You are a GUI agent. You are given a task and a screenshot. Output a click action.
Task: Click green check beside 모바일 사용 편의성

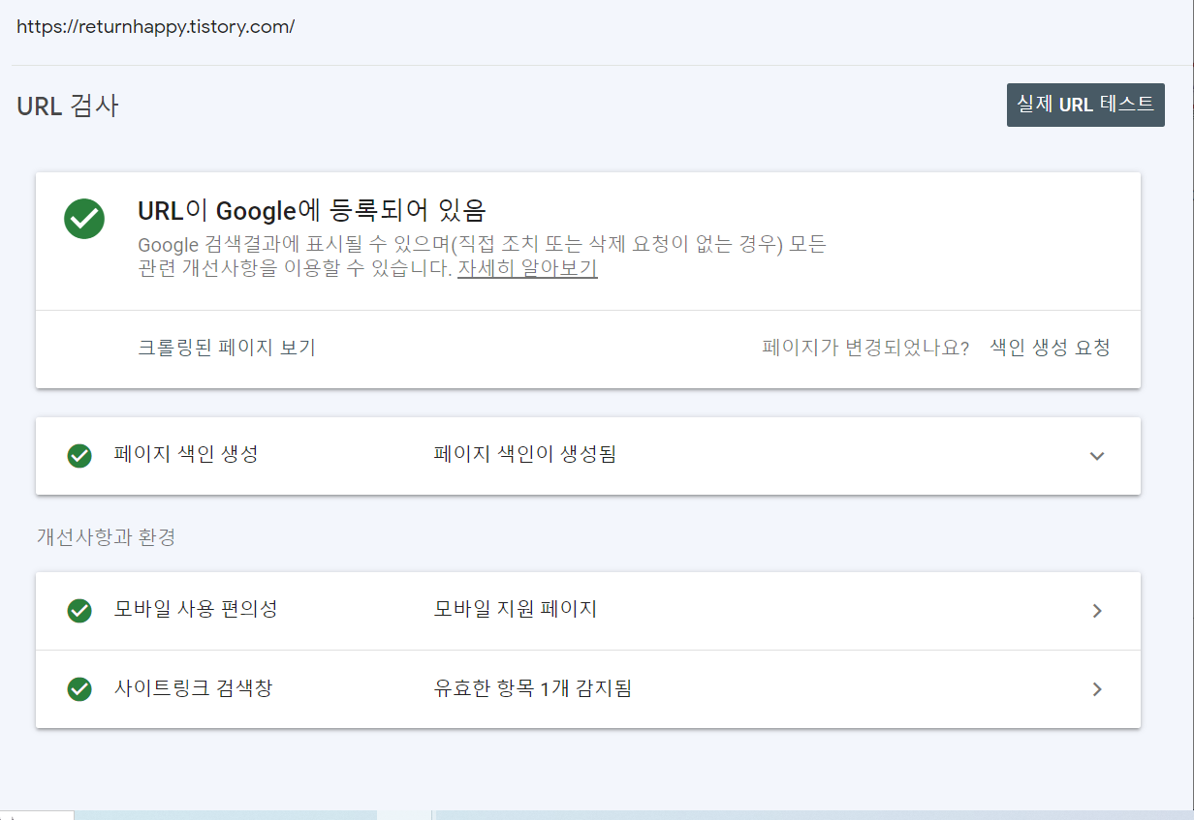click(x=79, y=611)
